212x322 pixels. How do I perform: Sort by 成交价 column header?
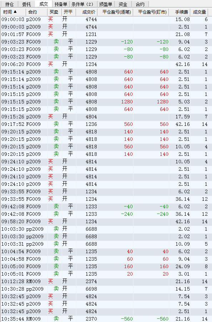[87, 12]
